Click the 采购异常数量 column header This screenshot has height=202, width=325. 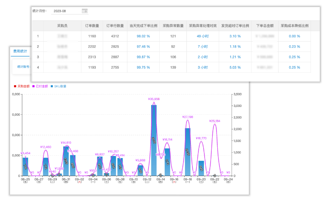click(x=173, y=26)
